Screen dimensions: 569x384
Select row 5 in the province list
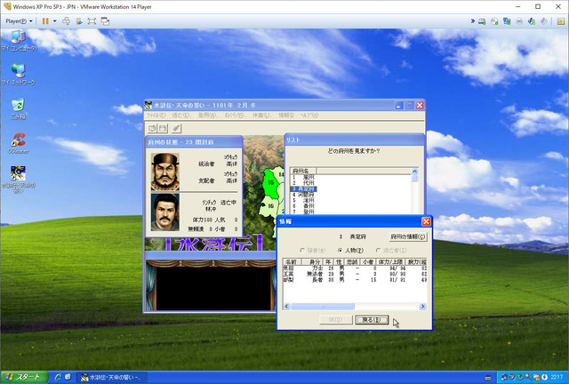(304, 200)
